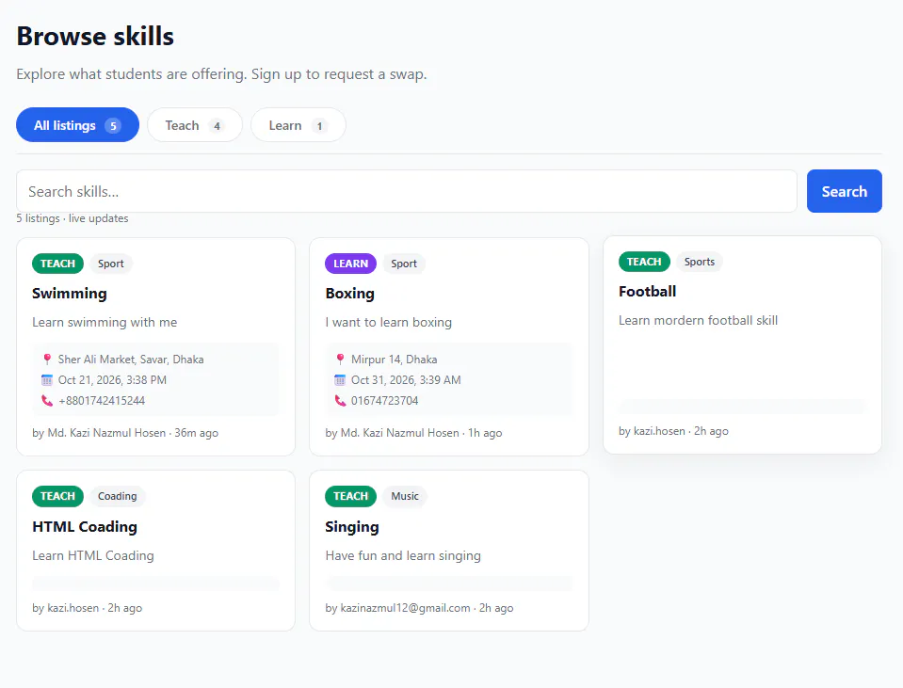The height and width of the screenshot is (688, 903).
Task: Click the phone icon on Boxing card
Action: (x=340, y=401)
